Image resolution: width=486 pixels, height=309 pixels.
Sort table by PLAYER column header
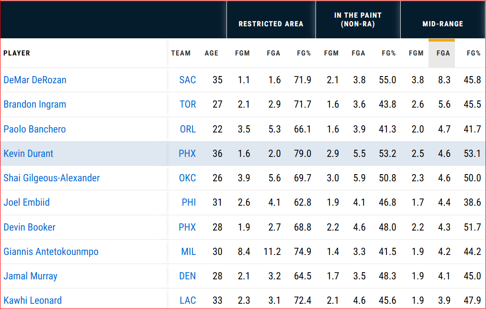17,53
